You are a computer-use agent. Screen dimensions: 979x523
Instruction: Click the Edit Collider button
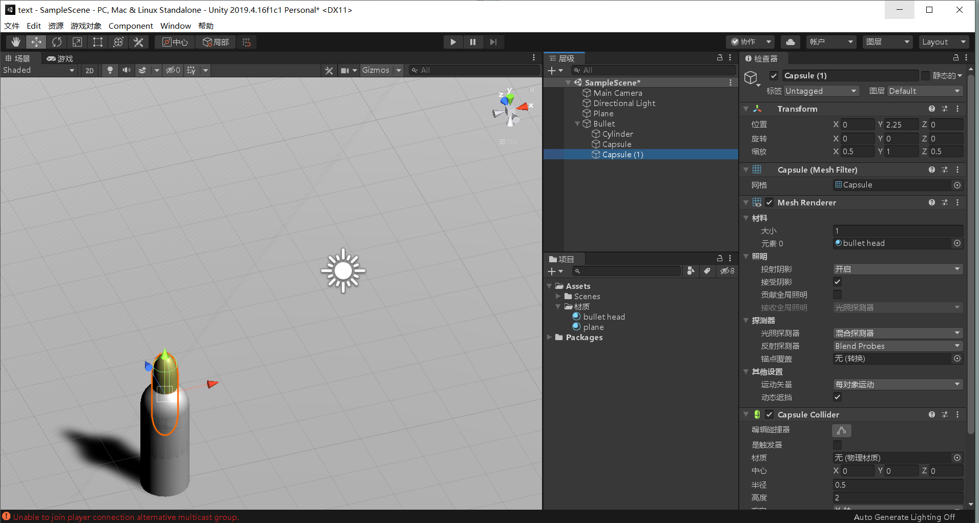(x=842, y=431)
